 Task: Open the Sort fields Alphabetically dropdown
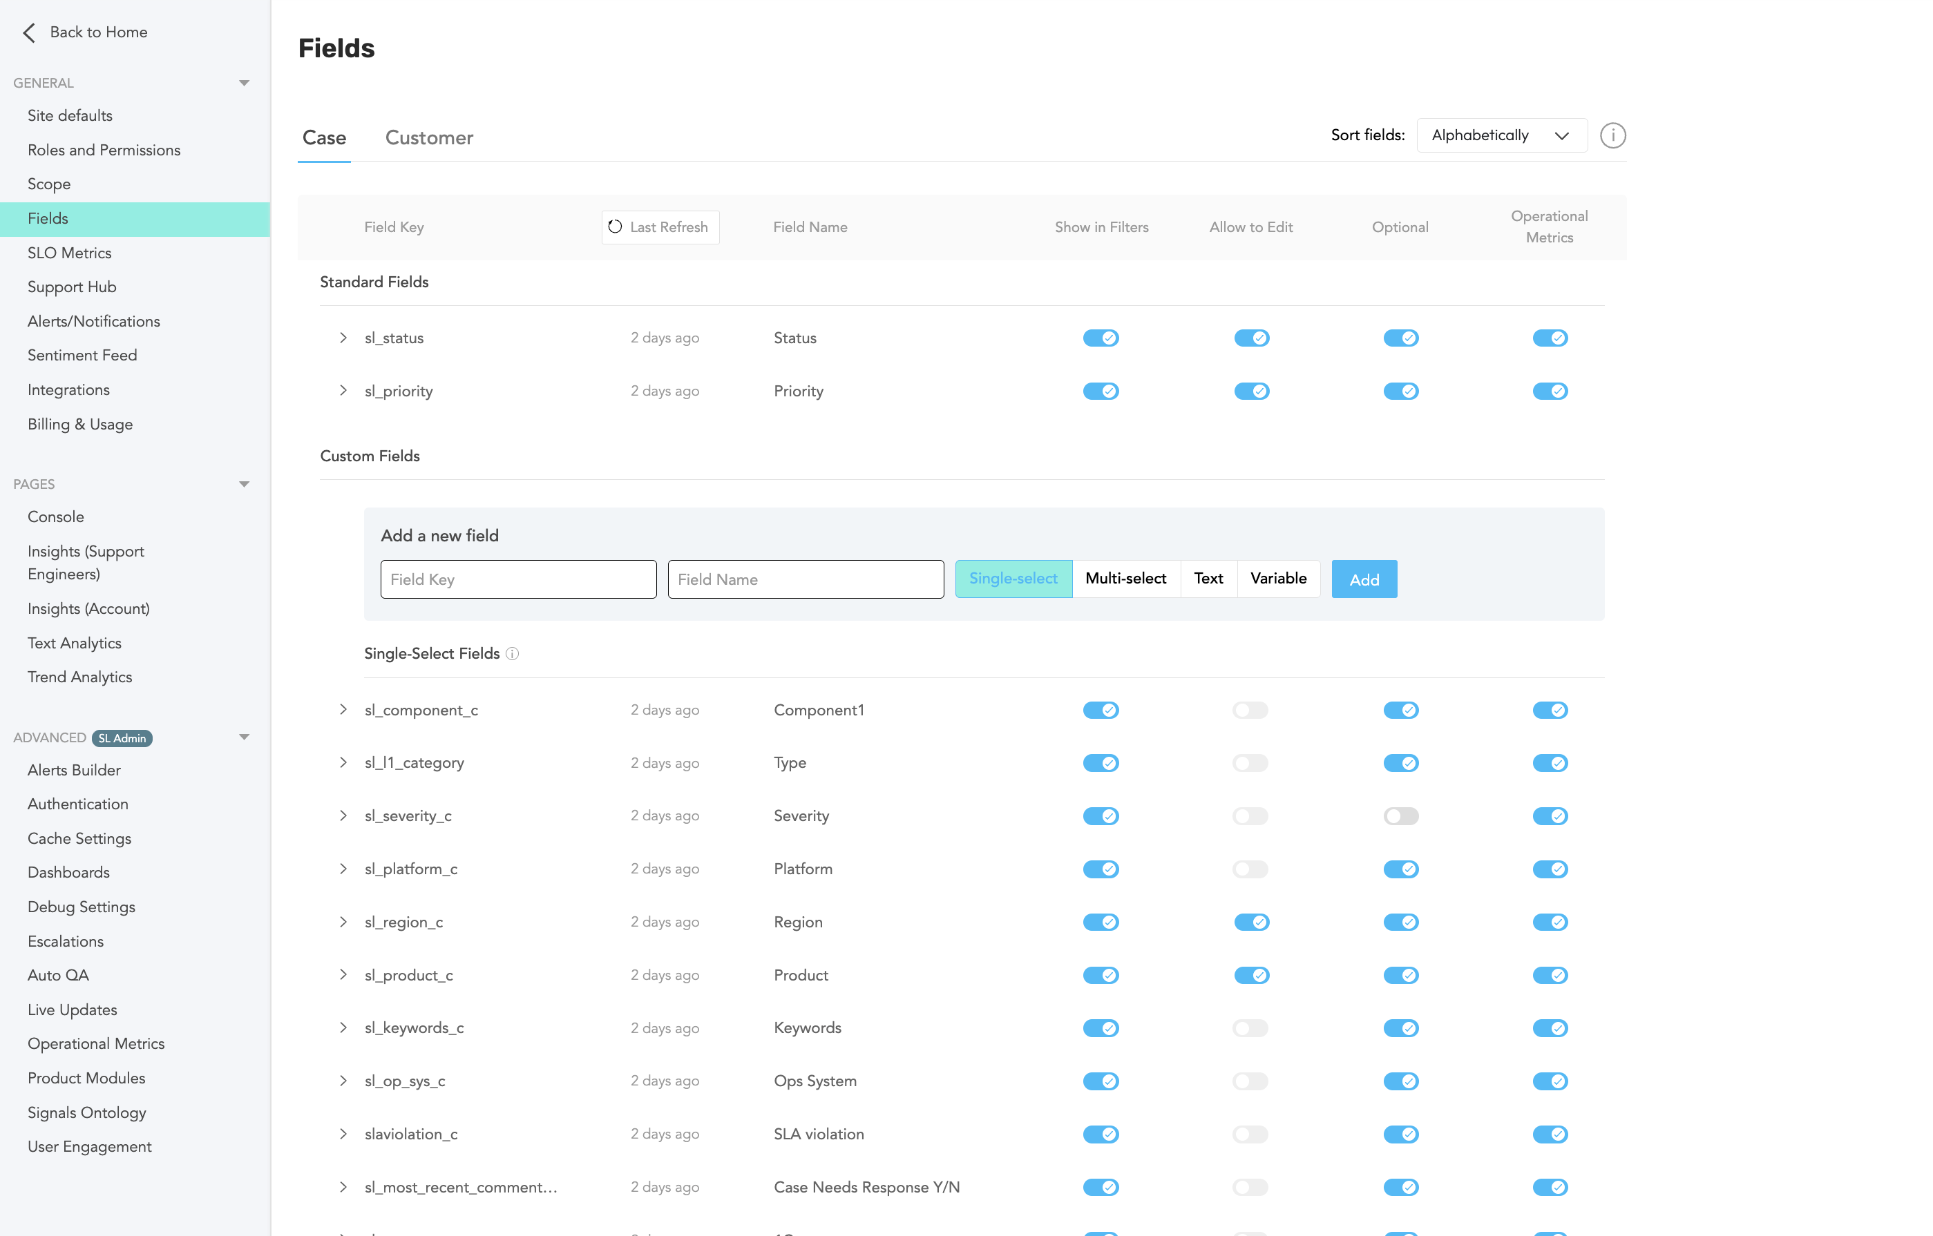click(1501, 135)
